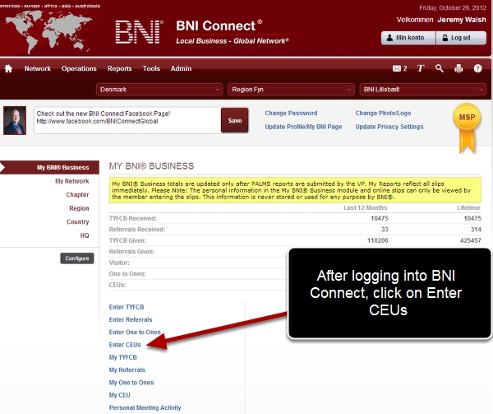Open search with the magnifier icon
This screenshot has width=493, height=414.
[440, 69]
